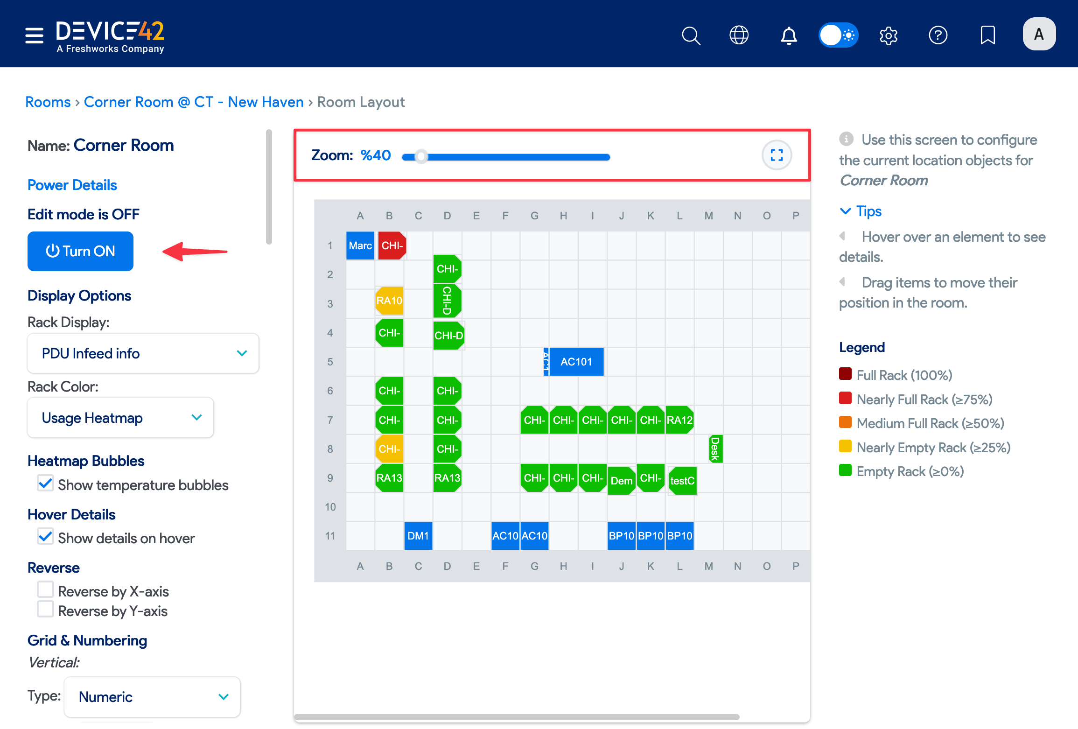Open the notifications bell
This screenshot has height=729, width=1078.
click(x=789, y=35)
